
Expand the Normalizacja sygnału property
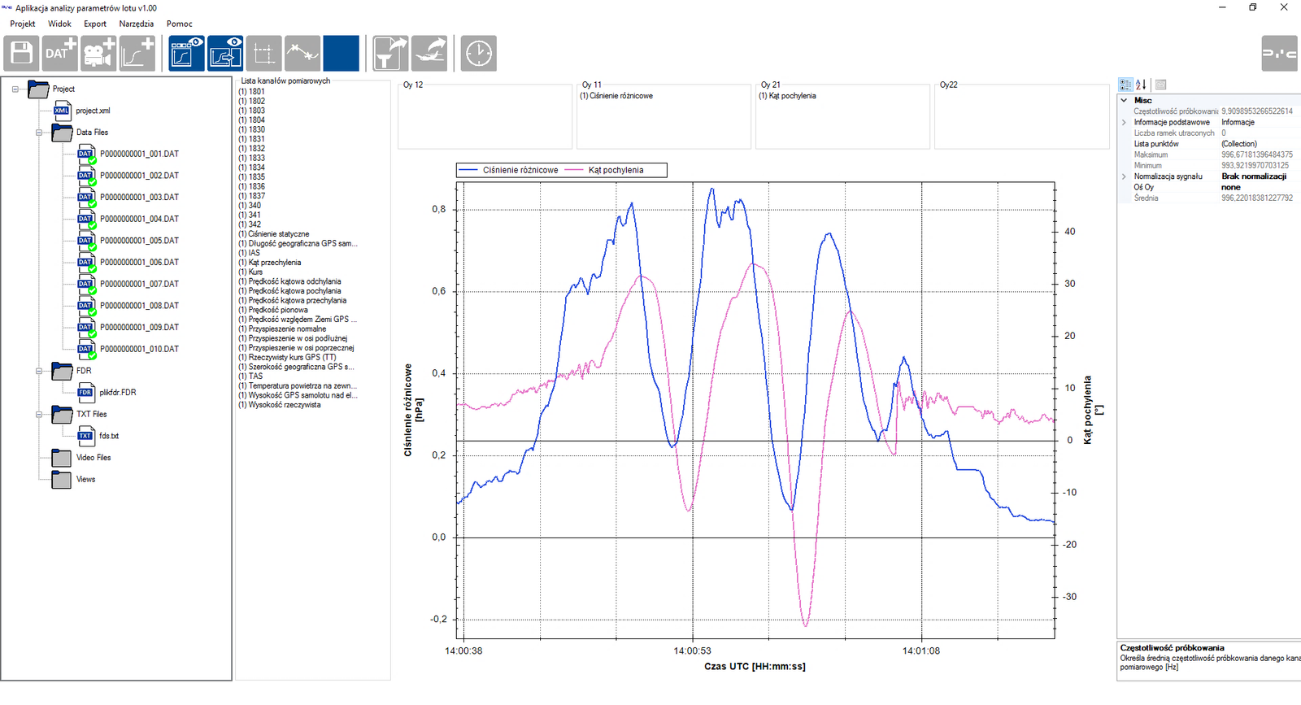pyautogui.click(x=1125, y=176)
